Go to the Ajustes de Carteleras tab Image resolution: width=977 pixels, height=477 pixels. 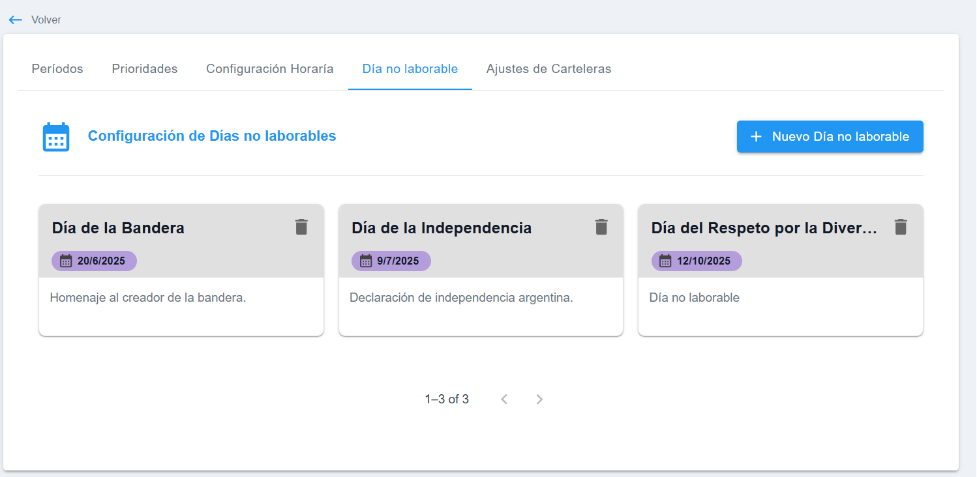(x=549, y=68)
